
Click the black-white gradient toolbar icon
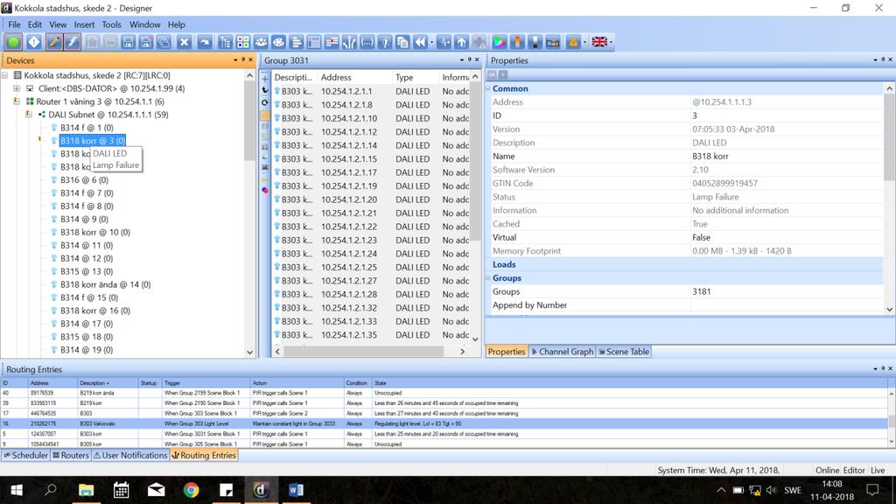[x=535, y=42]
